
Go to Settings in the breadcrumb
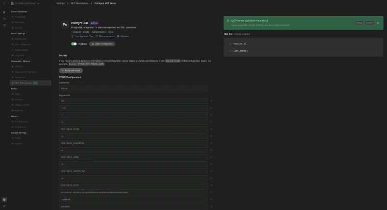click(60, 3)
